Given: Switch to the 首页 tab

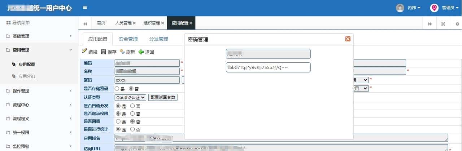Looking at the screenshot, I should tap(101, 23).
